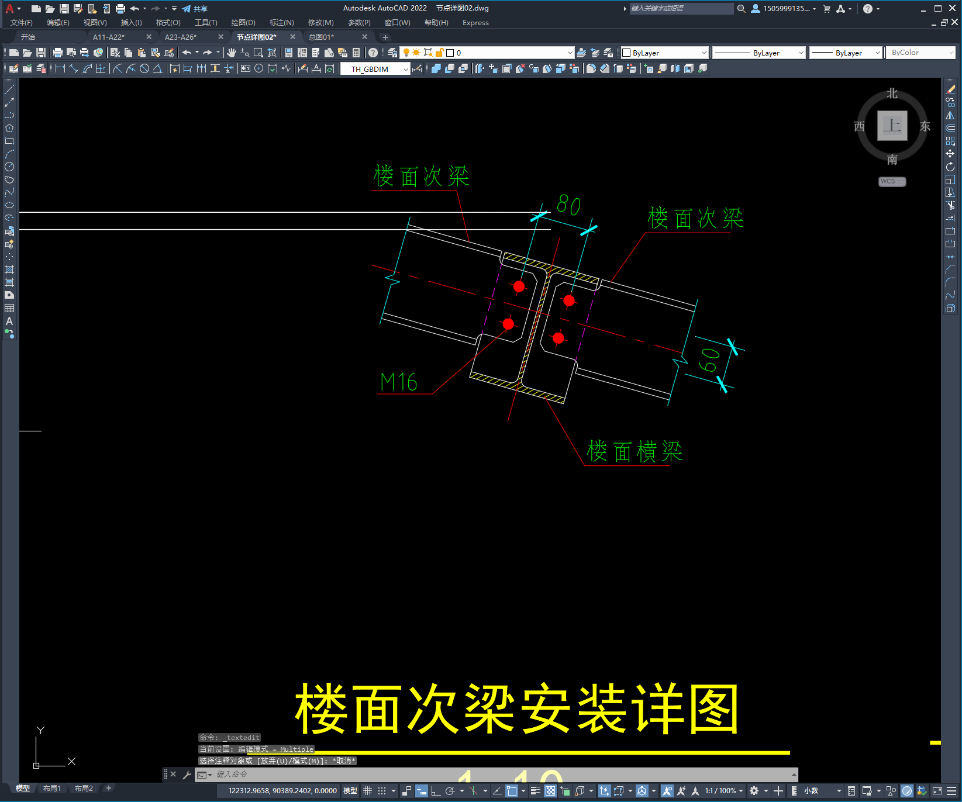The width and height of the screenshot is (962, 802).
Task: Open the 文件(F) menu
Action: (x=22, y=23)
